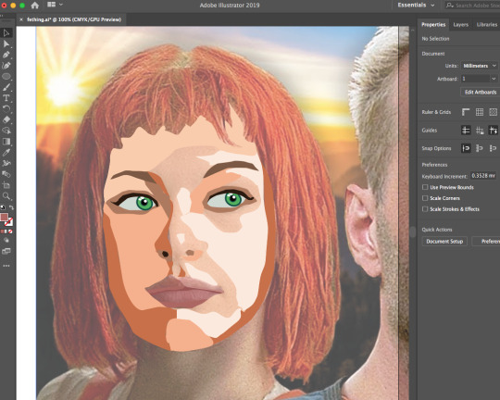Switch to the Layers tab
500x400 pixels.
click(461, 25)
